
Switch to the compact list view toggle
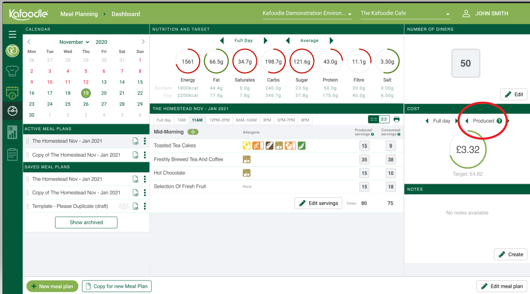(373, 119)
